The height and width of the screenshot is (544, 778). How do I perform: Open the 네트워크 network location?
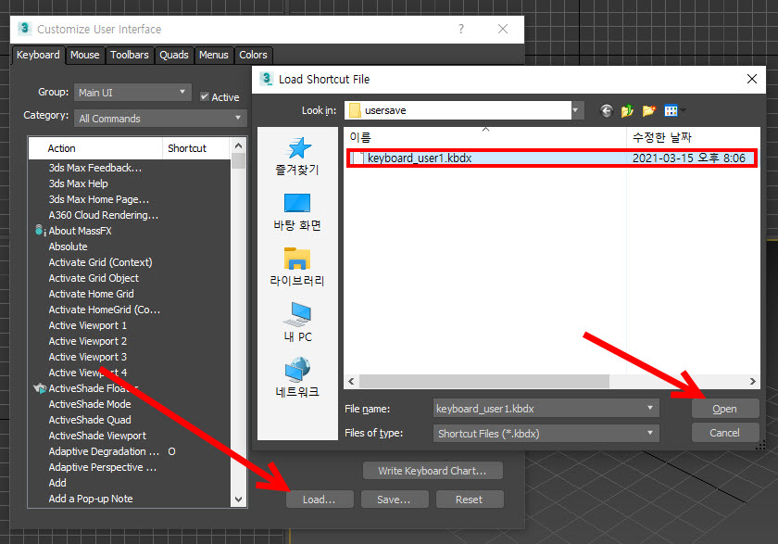pyautogui.click(x=297, y=378)
